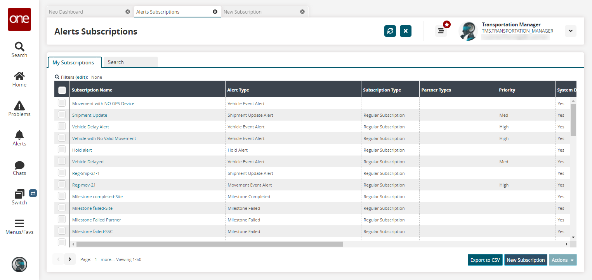592x280 pixels.
Task: Expand the user profile dropdown arrow
Action: point(570,31)
